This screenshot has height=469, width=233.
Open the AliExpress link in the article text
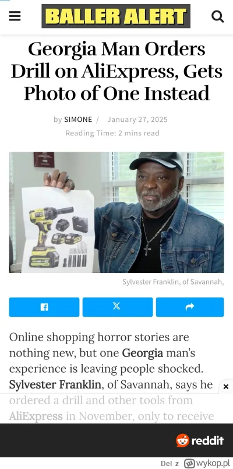coord(36,416)
